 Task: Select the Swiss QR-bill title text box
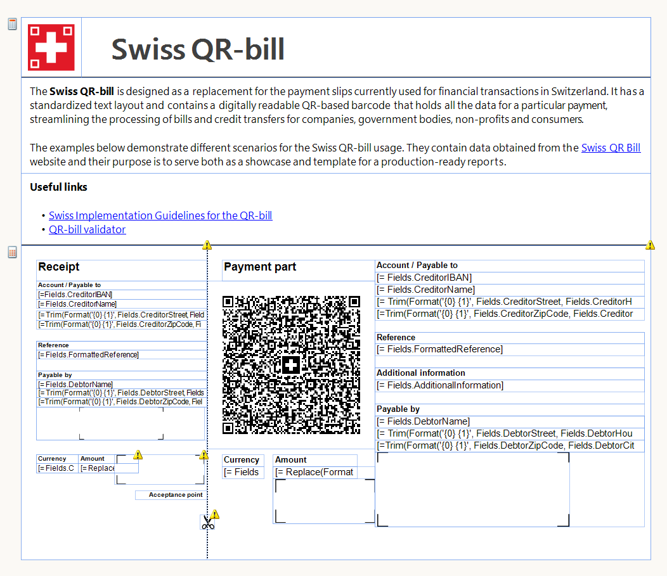366,48
